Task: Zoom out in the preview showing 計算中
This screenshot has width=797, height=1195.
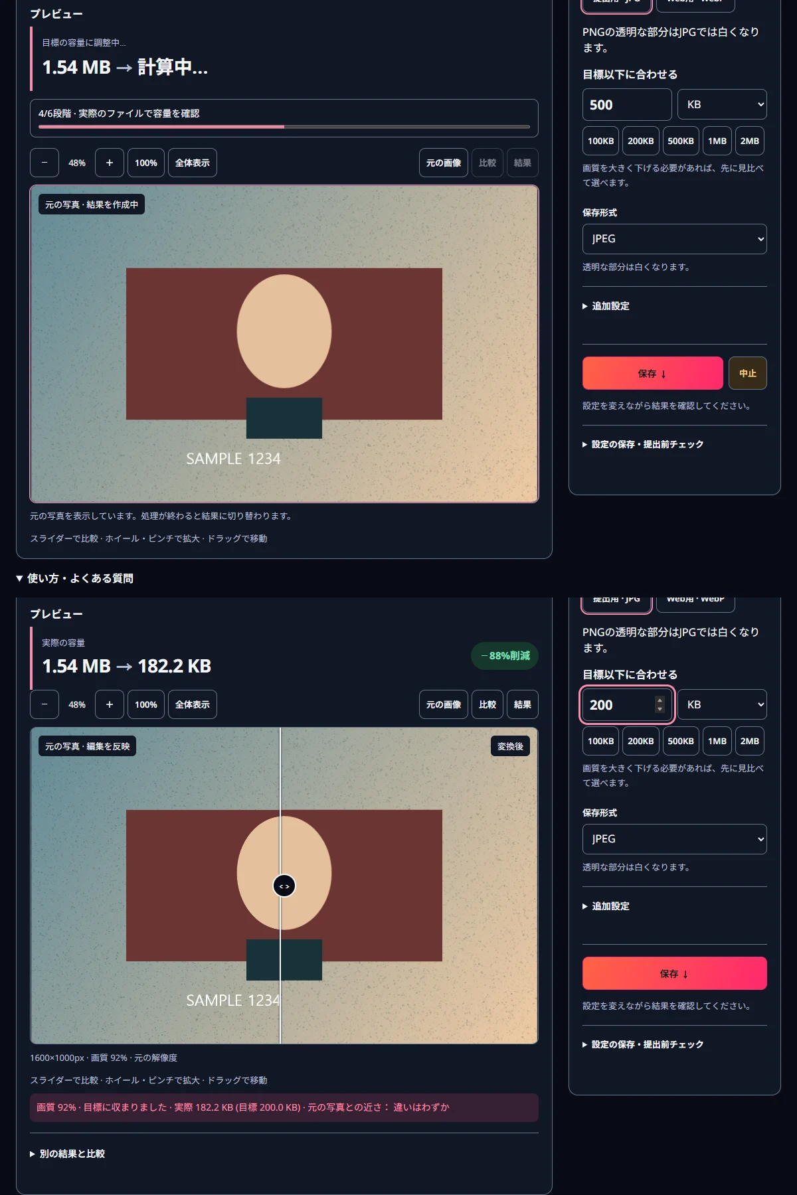Action: pyautogui.click(x=44, y=163)
